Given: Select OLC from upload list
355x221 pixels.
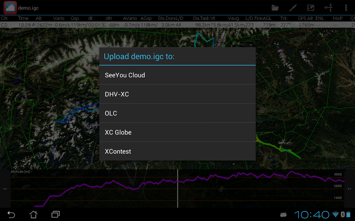Looking at the screenshot, I should click(177, 113).
